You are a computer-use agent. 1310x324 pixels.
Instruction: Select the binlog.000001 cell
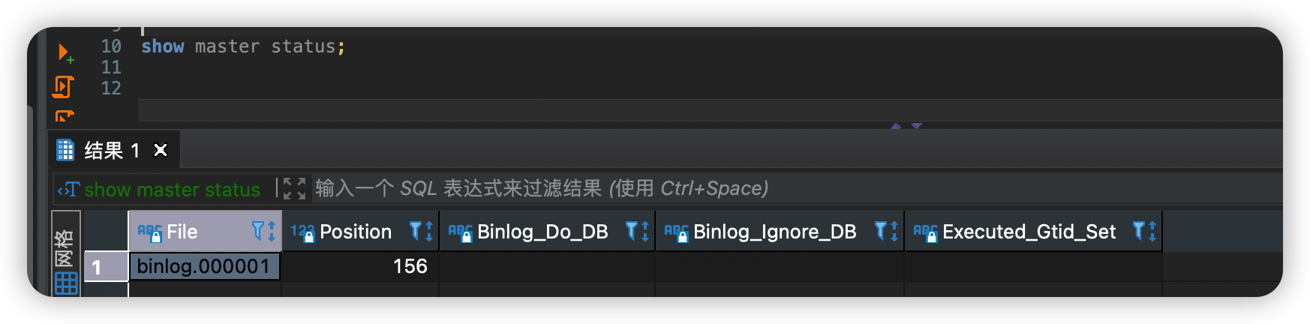tap(205, 266)
